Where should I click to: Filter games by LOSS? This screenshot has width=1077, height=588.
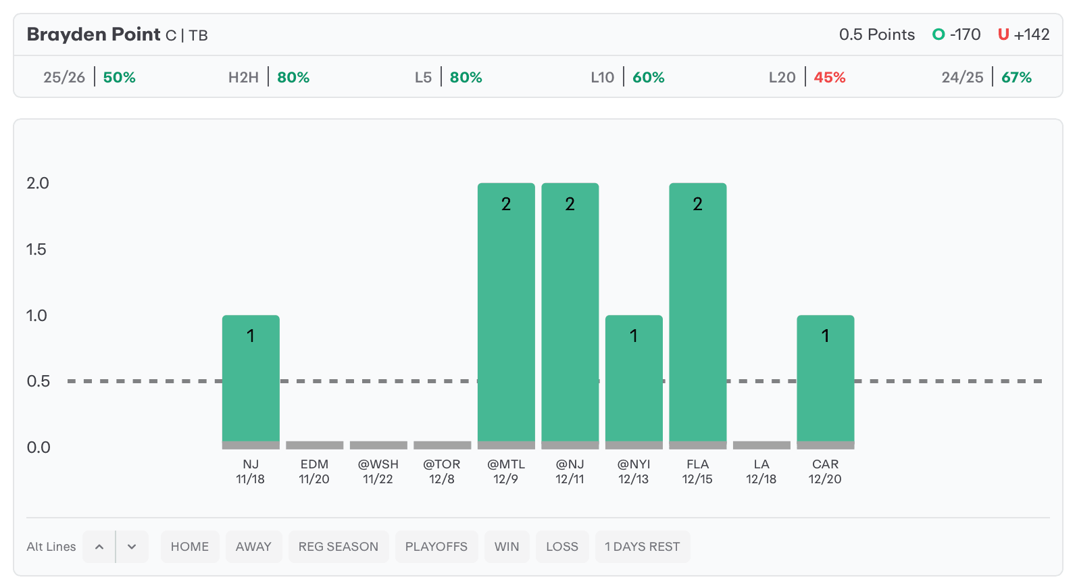(562, 547)
